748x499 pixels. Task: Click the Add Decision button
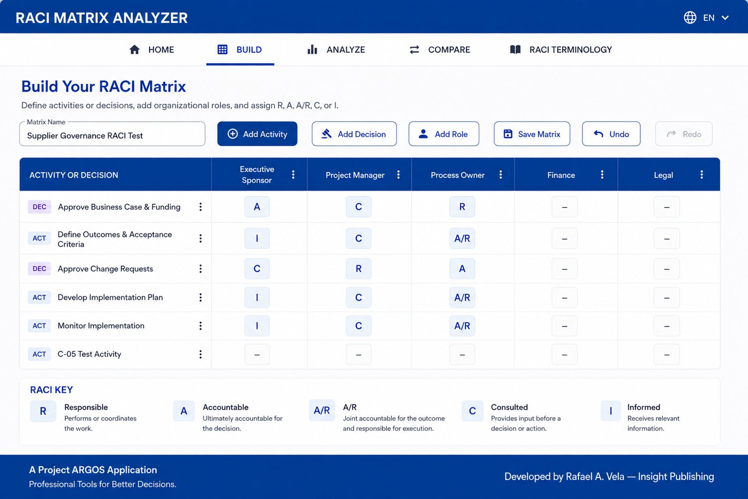coord(354,134)
